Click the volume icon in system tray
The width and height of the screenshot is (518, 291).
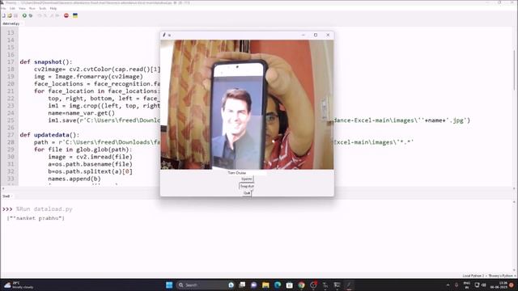tap(484, 285)
